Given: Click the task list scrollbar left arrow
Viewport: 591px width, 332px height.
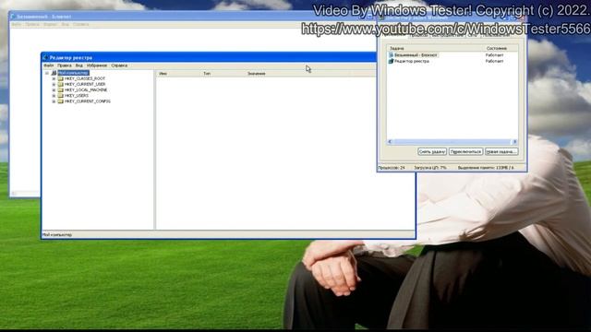Looking at the screenshot, I should pos(390,142).
